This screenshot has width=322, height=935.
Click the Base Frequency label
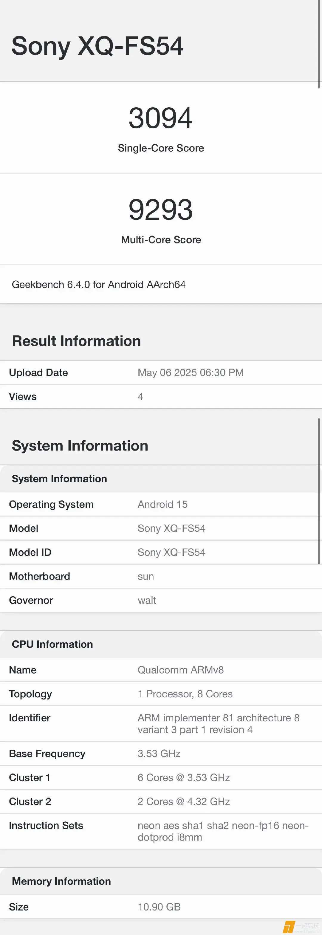(47, 754)
